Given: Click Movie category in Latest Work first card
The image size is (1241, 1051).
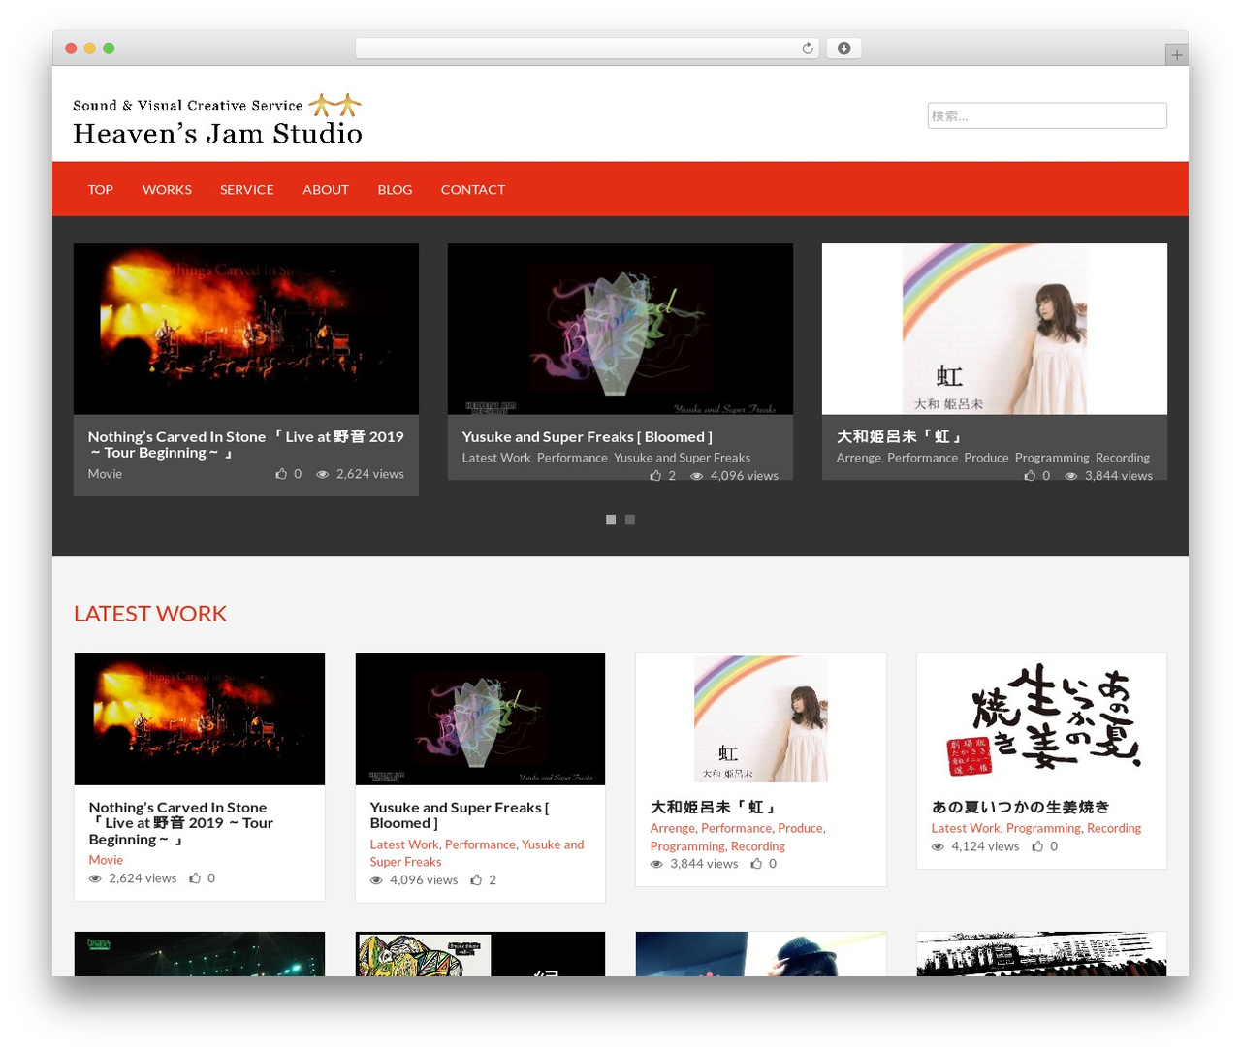Looking at the screenshot, I should [x=106, y=860].
